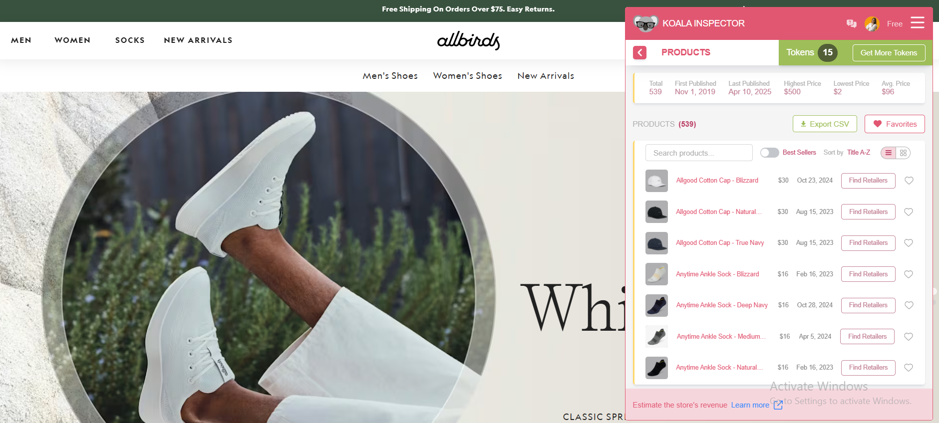Favorite Anytime Ankle Sock - Medium heart
939x423 pixels.
(x=909, y=337)
